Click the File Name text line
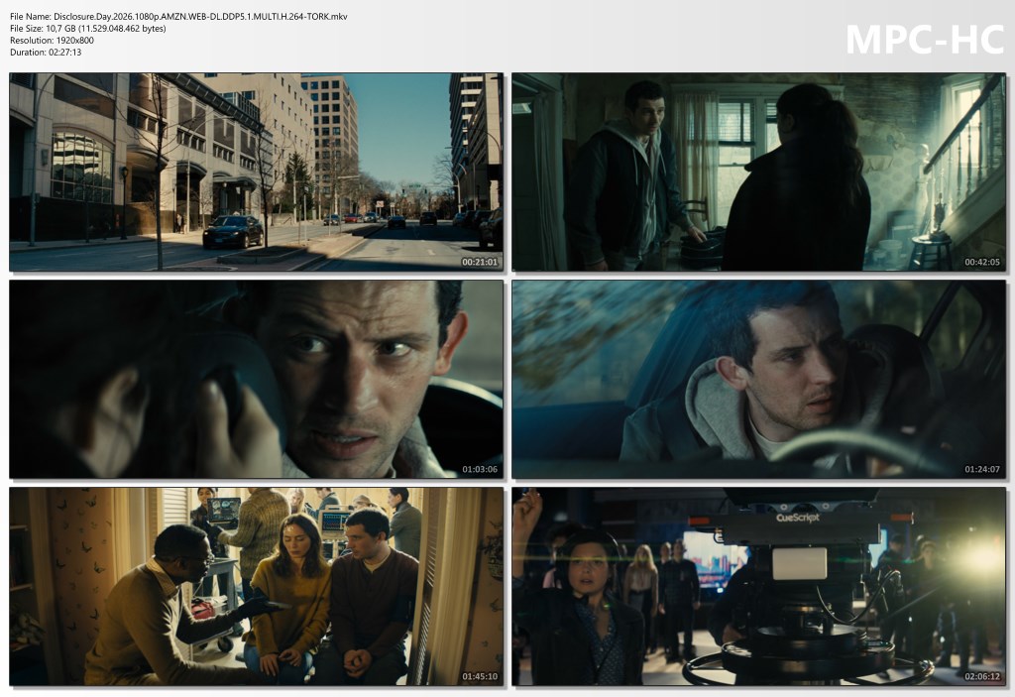 click(178, 17)
